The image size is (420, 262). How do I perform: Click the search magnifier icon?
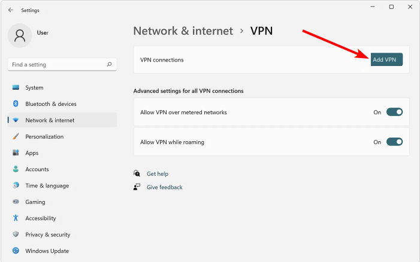pyautogui.click(x=109, y=64)
